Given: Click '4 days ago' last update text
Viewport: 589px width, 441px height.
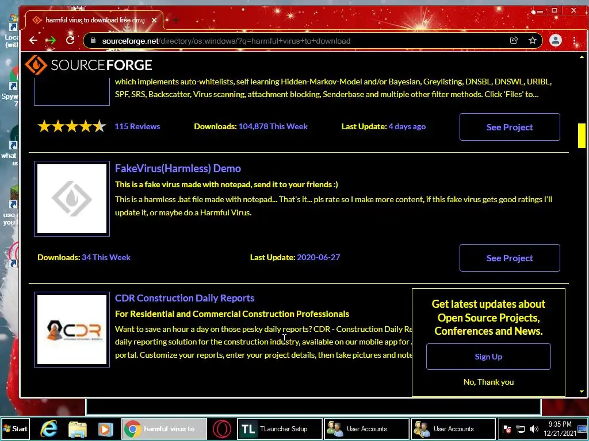Looking at the screenshot, I should pyautogui.click(x=407, y=126).
